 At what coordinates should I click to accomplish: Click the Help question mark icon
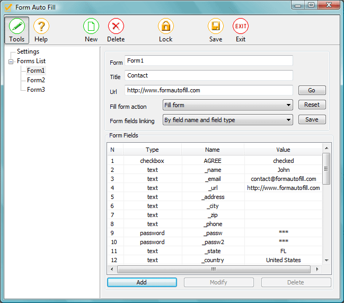(41, 26)
